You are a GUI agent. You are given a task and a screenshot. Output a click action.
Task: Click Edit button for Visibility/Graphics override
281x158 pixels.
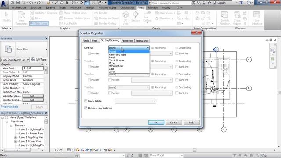coord(33,96)
